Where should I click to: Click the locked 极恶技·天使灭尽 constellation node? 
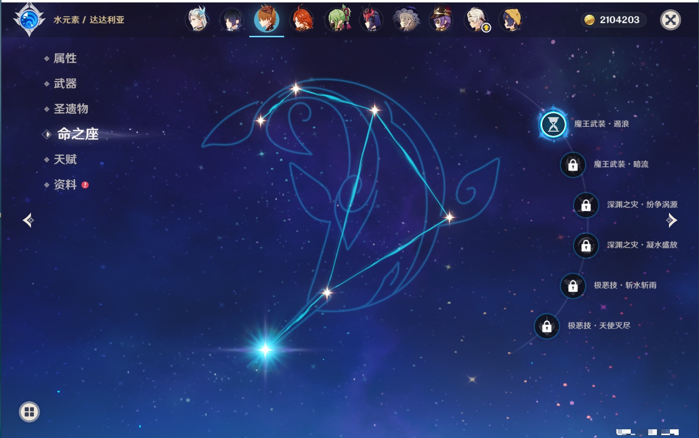click(547, 326)
